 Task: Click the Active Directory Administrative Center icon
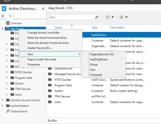[x=4, y=9]
